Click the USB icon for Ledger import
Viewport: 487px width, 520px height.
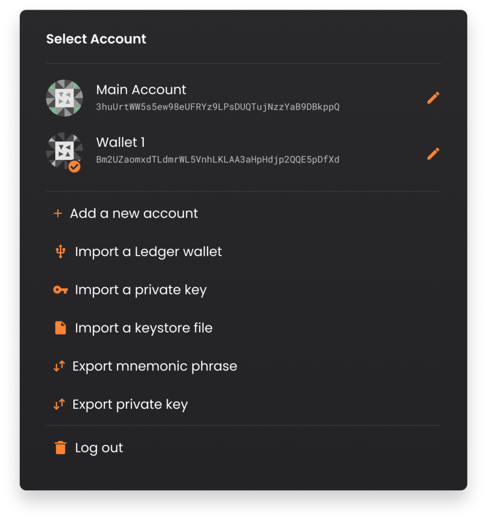point(60,251)
